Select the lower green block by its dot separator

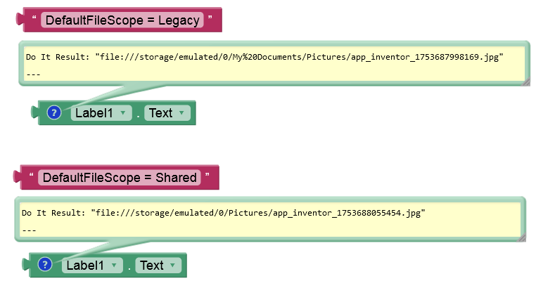[x=129, y=266]
